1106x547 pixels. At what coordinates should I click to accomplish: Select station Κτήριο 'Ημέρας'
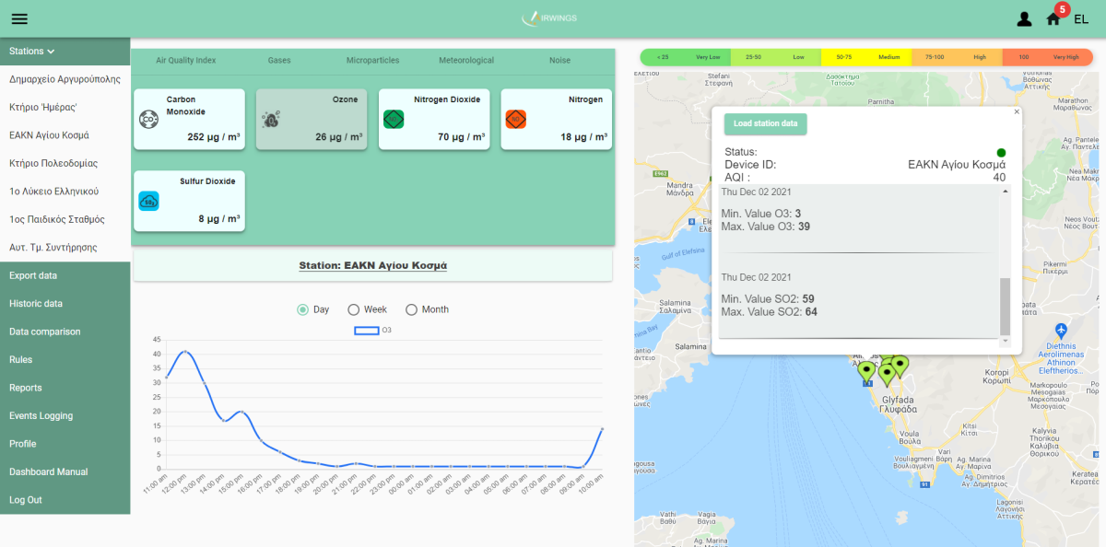(65, 107)
